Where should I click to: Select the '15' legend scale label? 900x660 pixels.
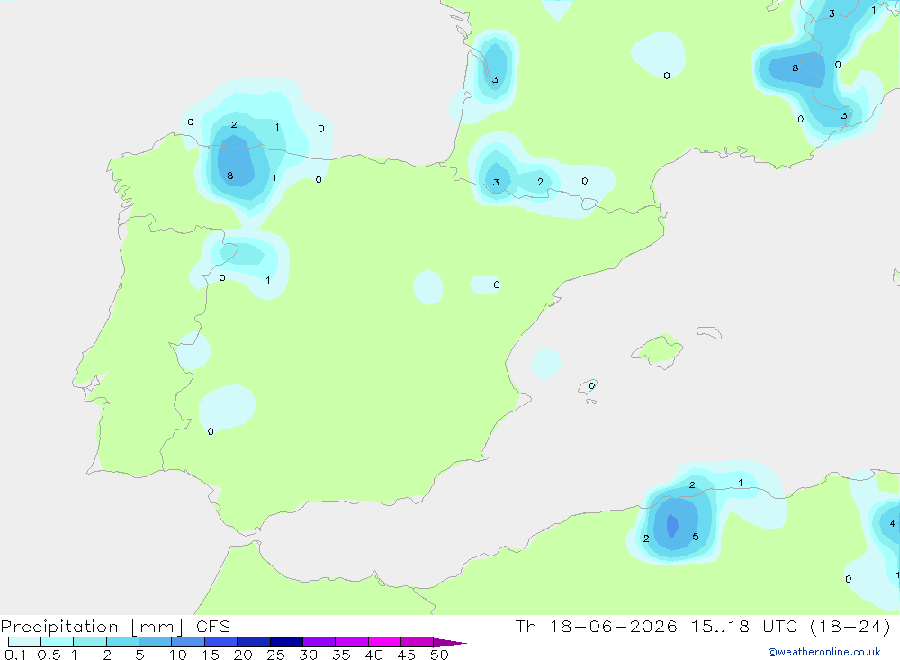(x=210, y=655)
